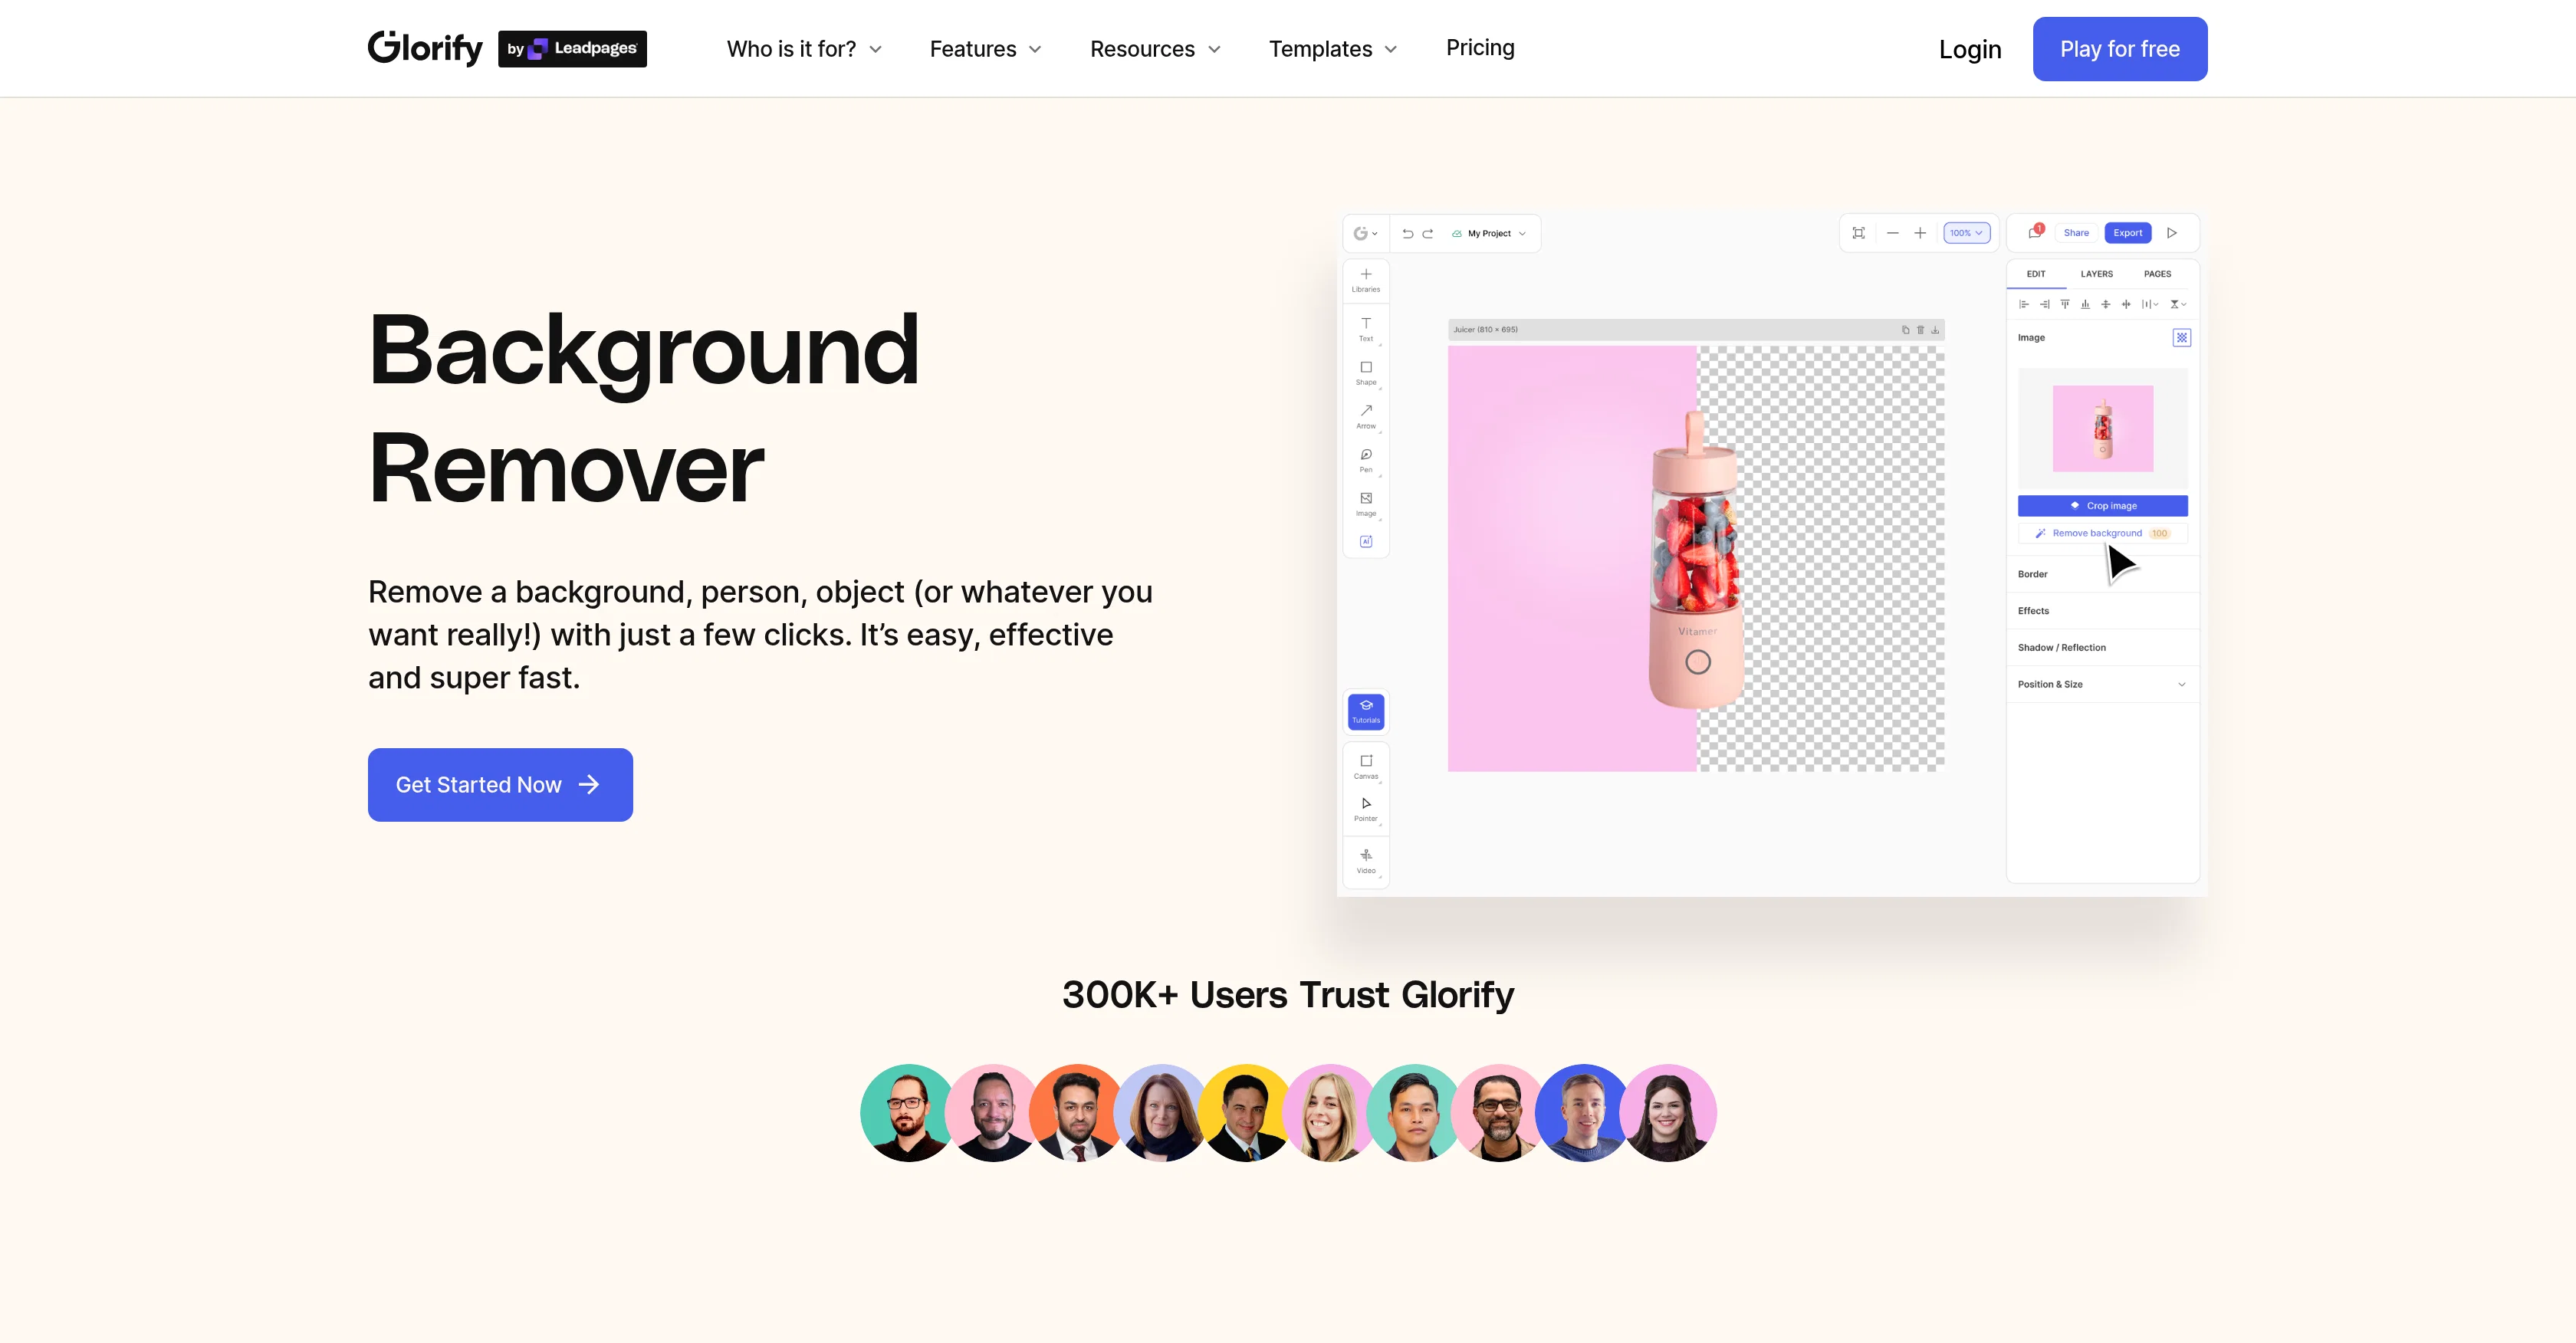Click the Get Started Now button
Screen dimensions: 2576x1343
[x=500, y=785]
